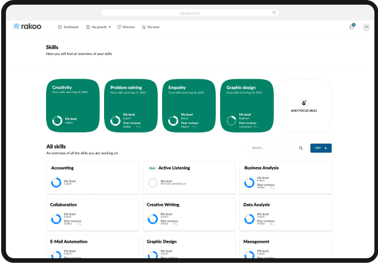Click the Active Listening empty level ring
The width and height of the screenshot is (378, 263).
coord(153,182)
